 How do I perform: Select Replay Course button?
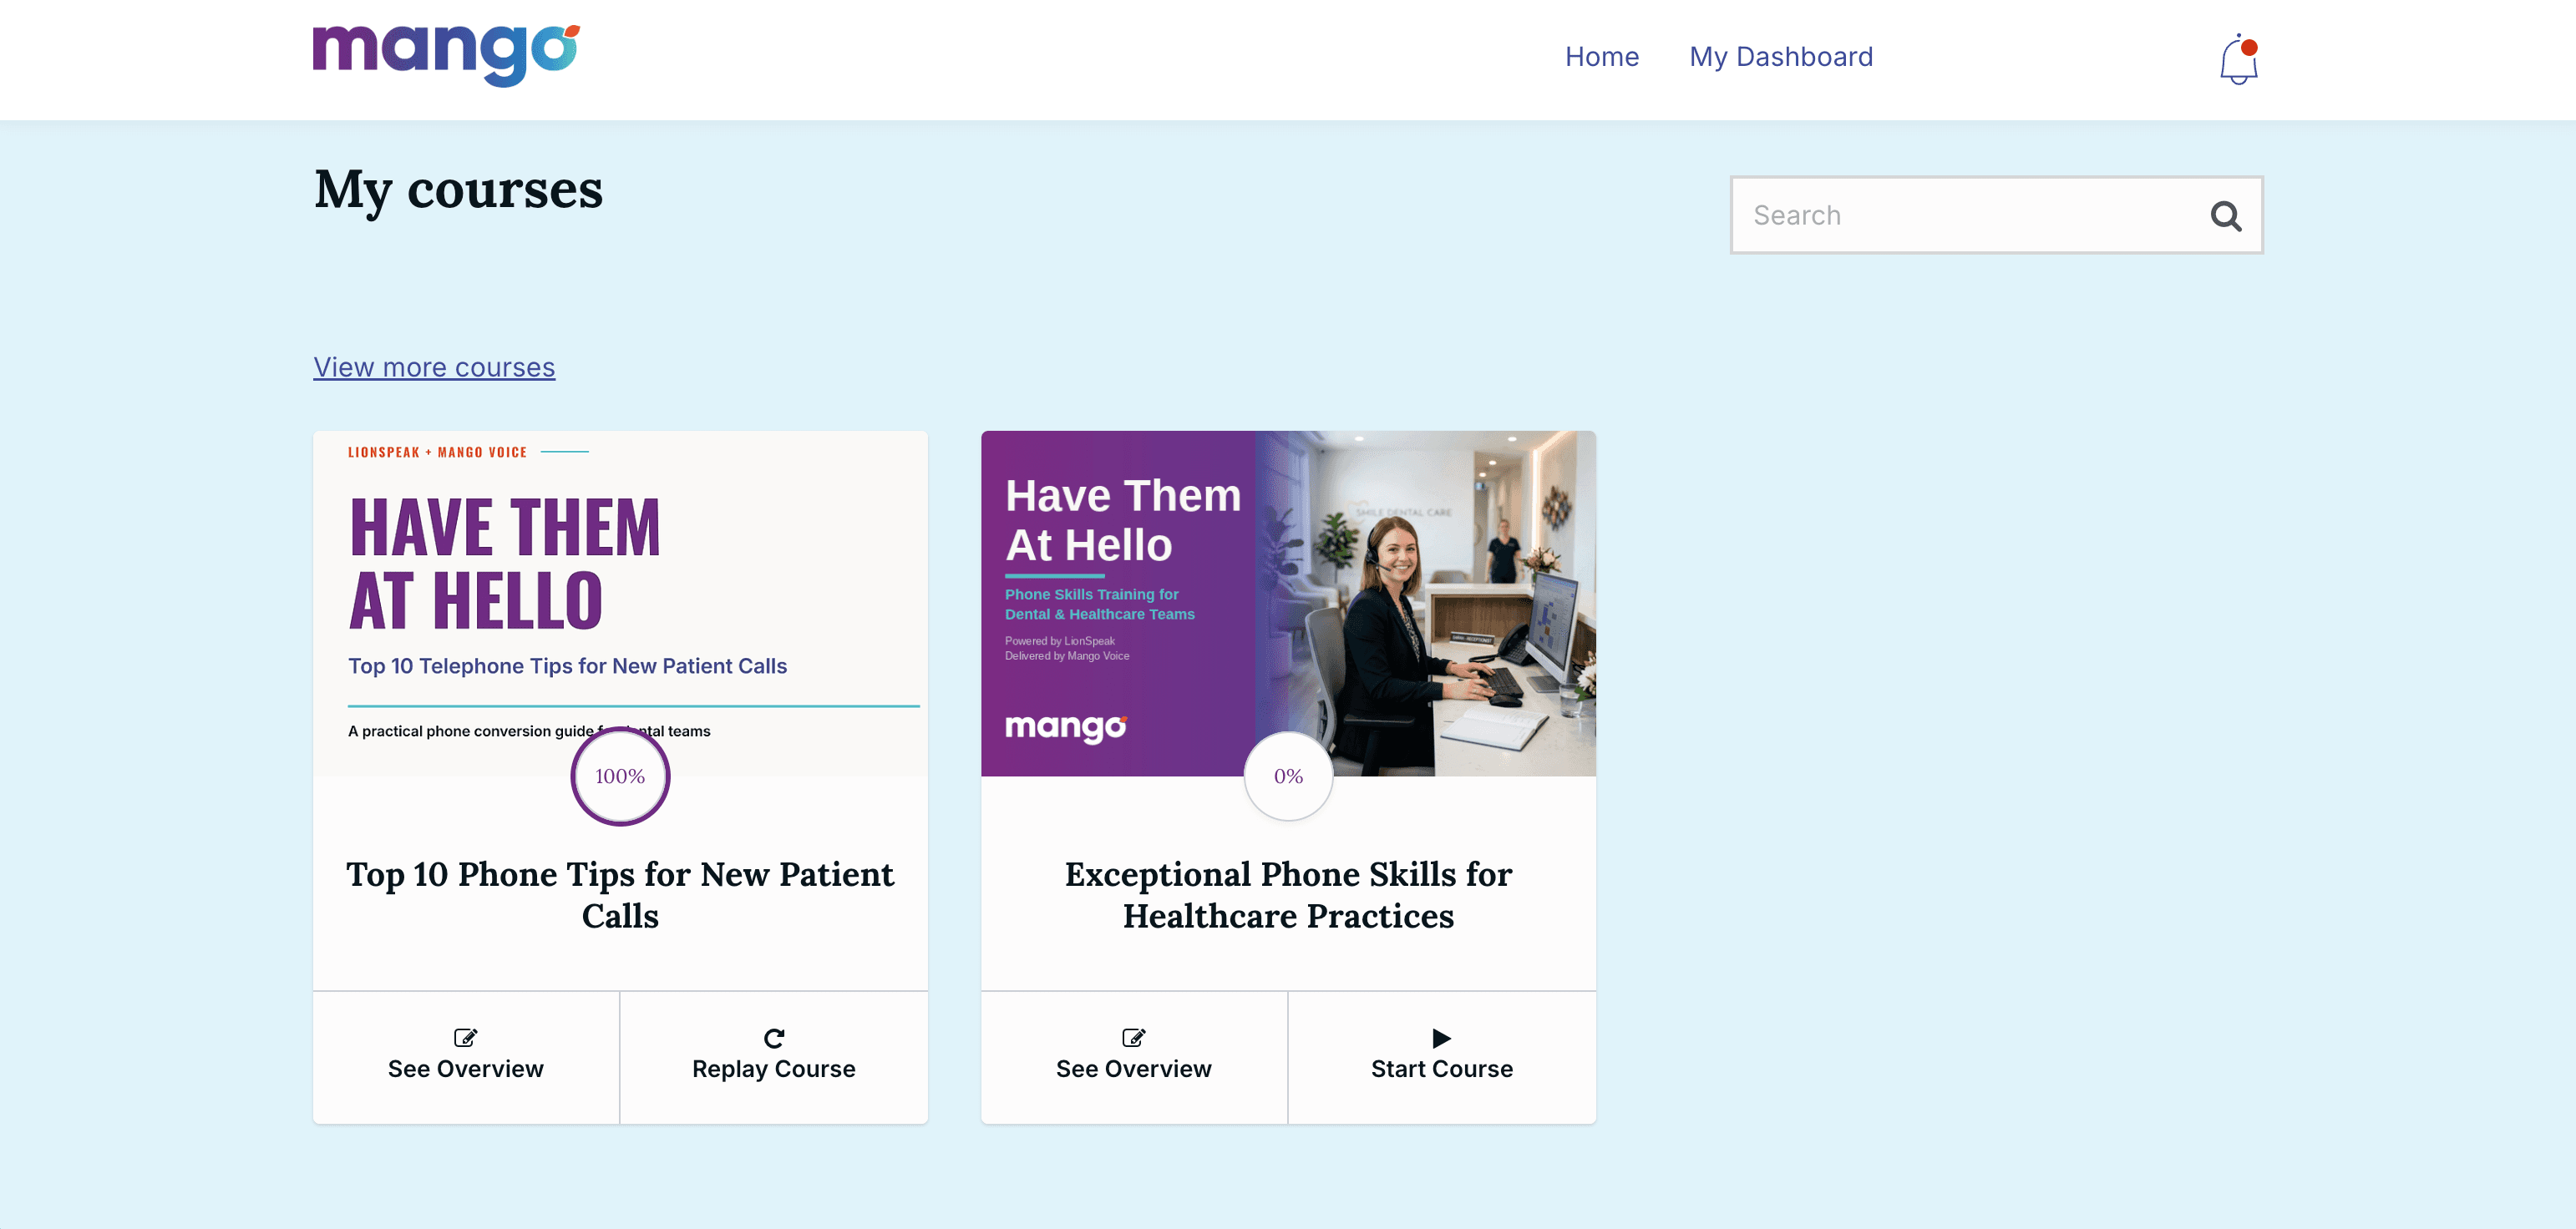[x=774, y=1057]
